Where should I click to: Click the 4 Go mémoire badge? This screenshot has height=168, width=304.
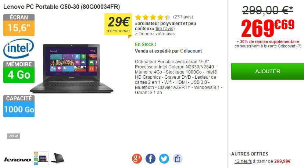[x=19, y=72]
